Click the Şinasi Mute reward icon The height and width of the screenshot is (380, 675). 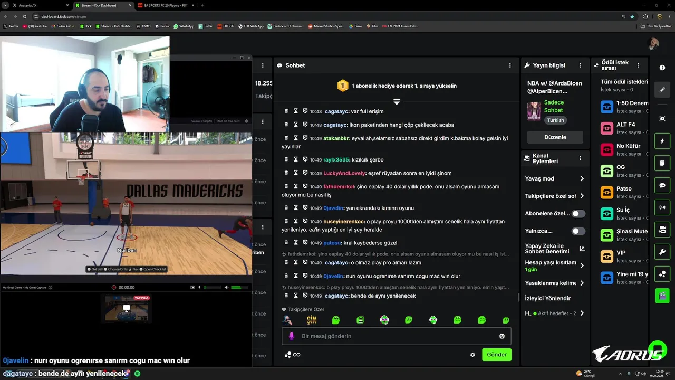[607, 235]
